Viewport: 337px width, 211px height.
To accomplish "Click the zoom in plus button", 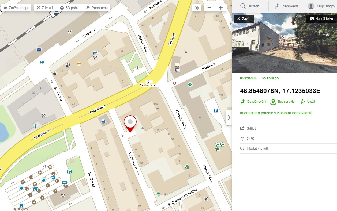I will coord(221,8).
